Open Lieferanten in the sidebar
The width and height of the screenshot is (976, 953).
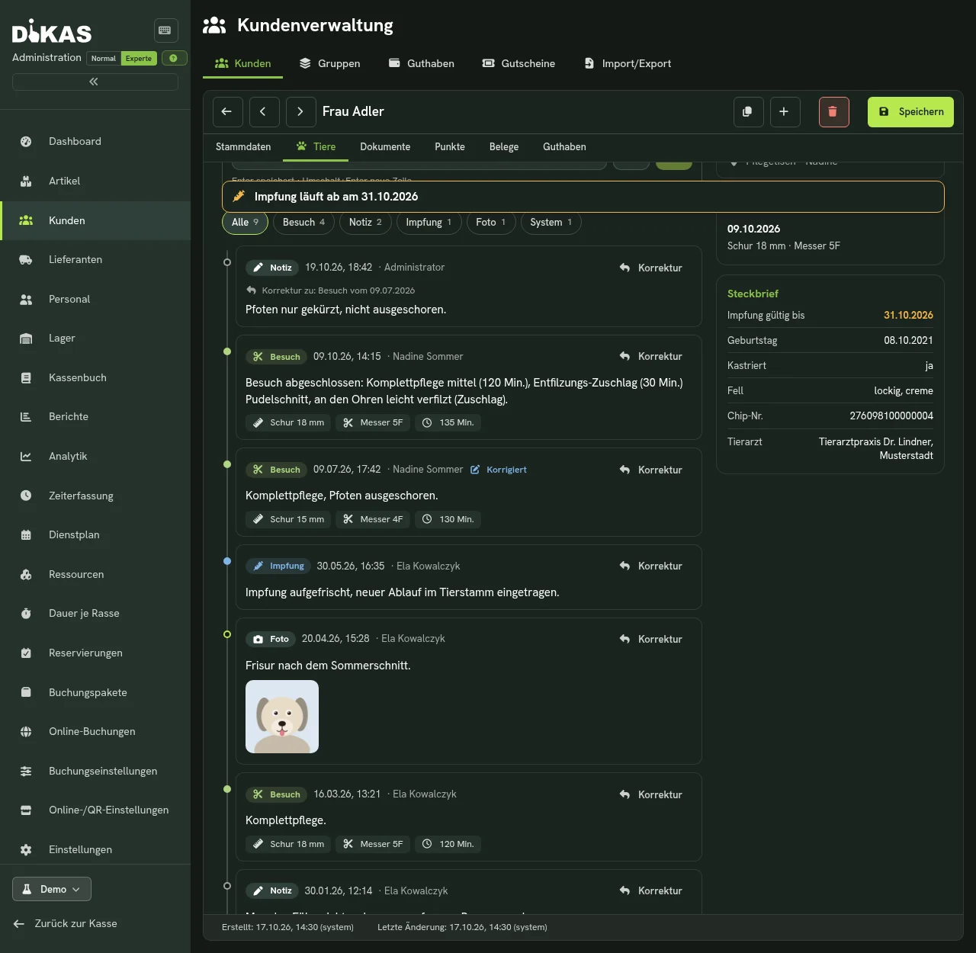tap(95, 260)
